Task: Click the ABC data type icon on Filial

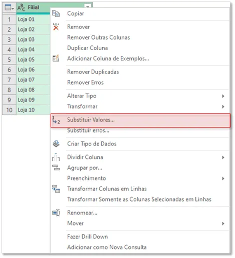Action: (21, 7)
